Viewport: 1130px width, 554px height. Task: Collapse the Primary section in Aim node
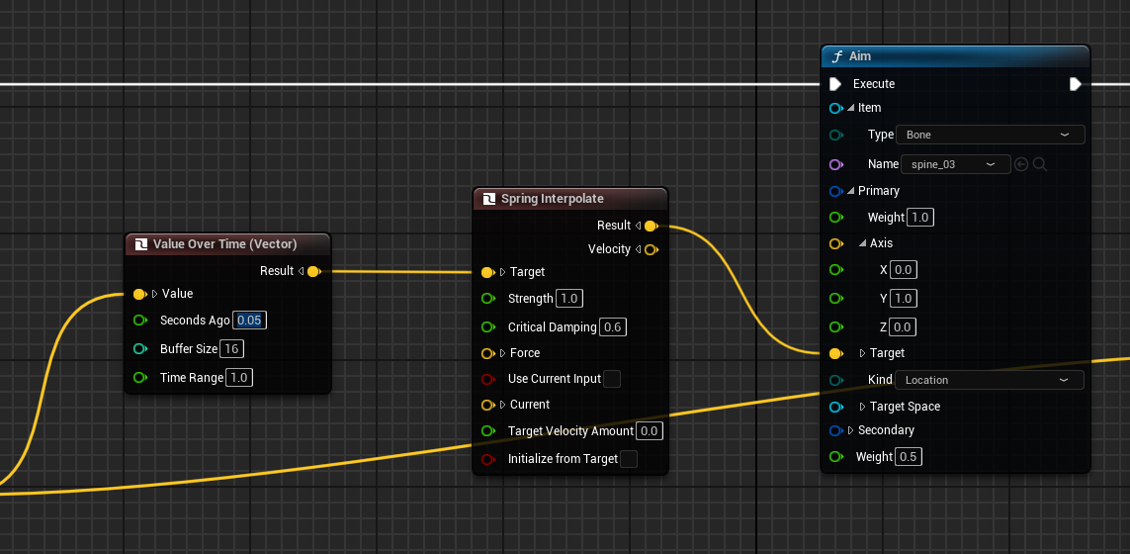click(x=851, y=190)
